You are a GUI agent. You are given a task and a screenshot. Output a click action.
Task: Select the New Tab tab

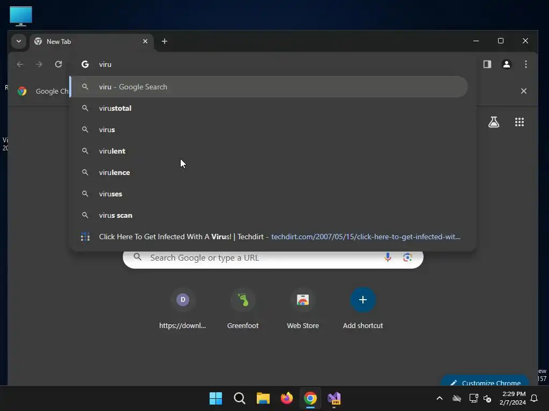pyautogui.click(x=92, y=42)
